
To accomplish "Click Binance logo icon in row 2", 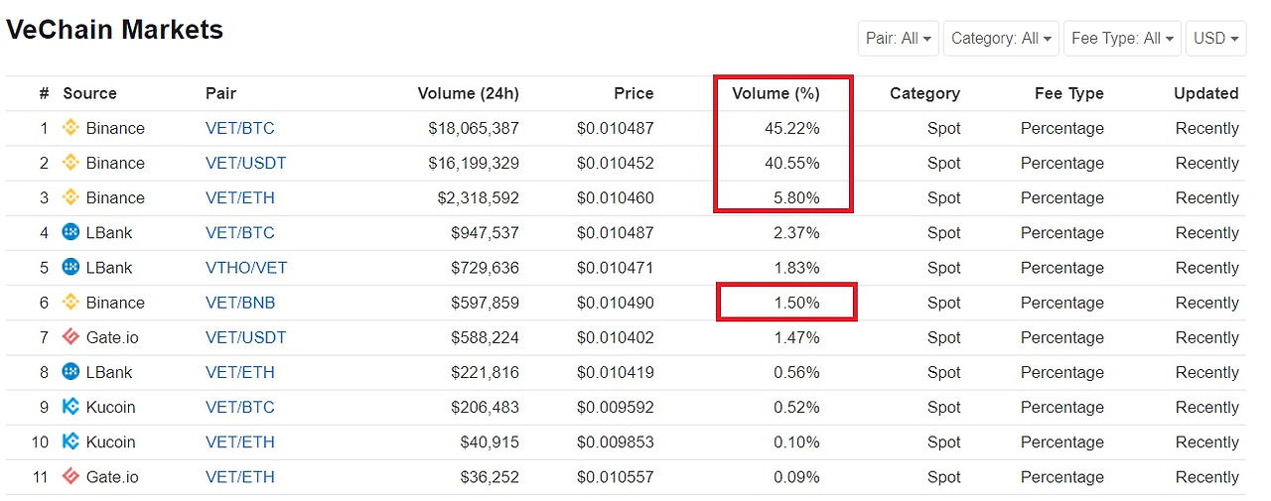I will pos(71,163).
